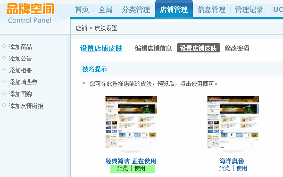
Task: Open 添加消费券 sidebar link
Action: [23, 82]
